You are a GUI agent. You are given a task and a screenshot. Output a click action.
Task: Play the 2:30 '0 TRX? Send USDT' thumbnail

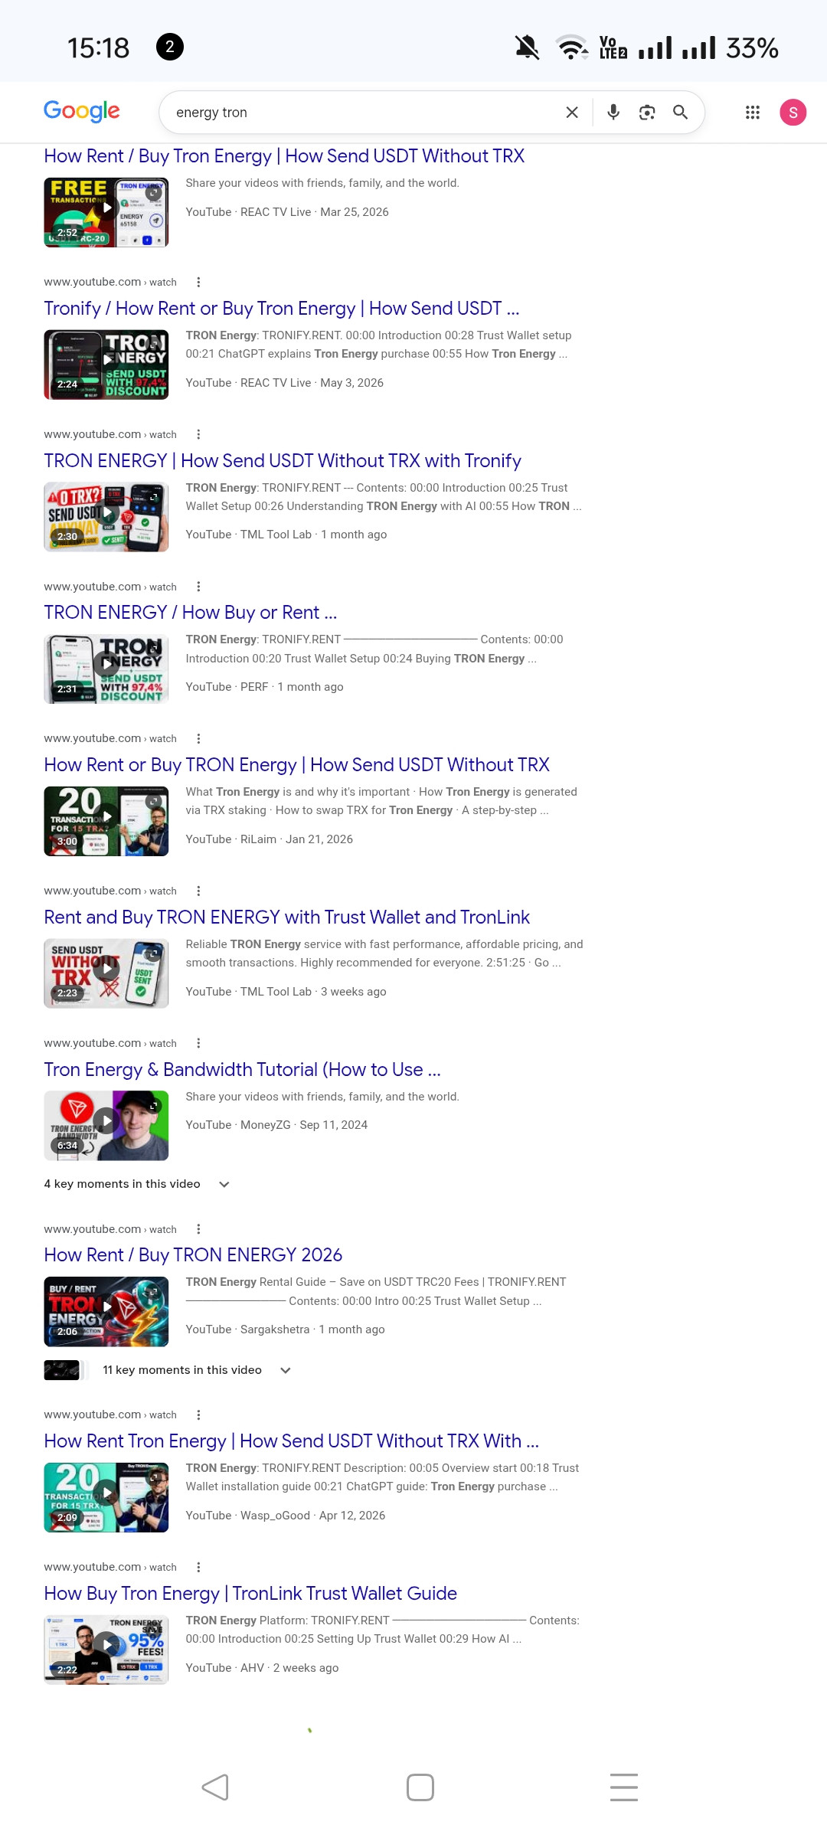pos(106,517)
